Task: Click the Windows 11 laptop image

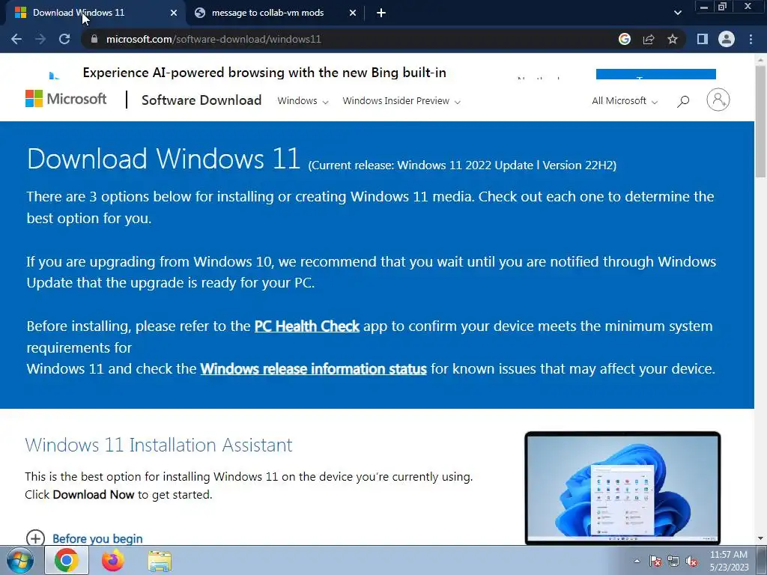Action: [622, 488]
